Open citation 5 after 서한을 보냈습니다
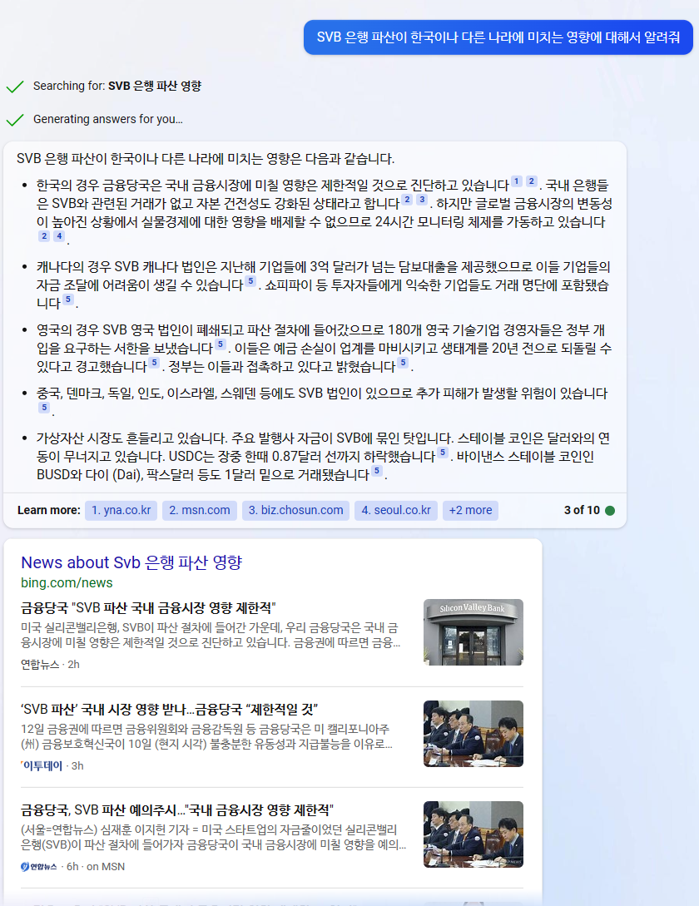This screenshot has height=906, width=699. [221, 344]
